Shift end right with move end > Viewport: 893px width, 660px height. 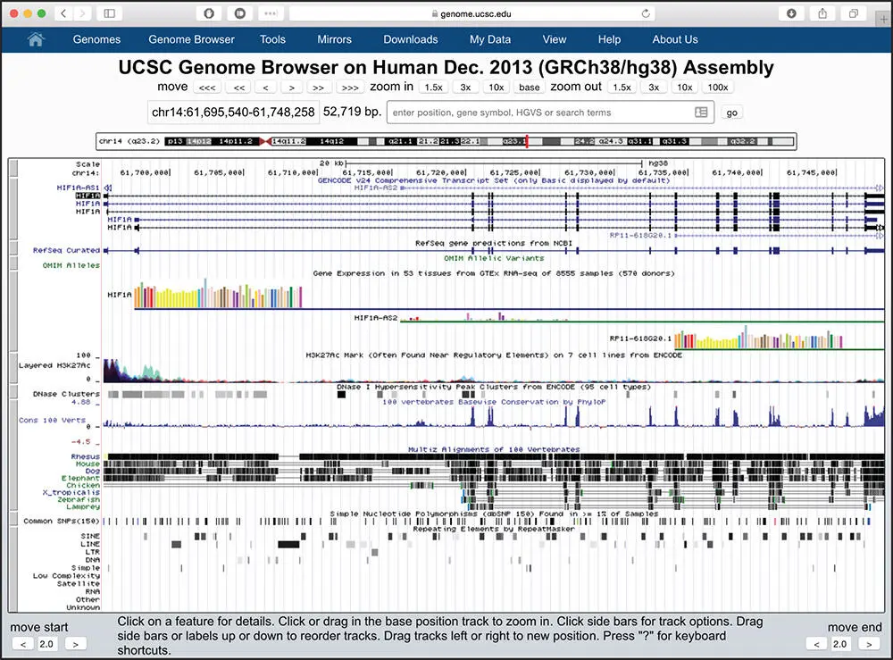click(x=869, y=644)
